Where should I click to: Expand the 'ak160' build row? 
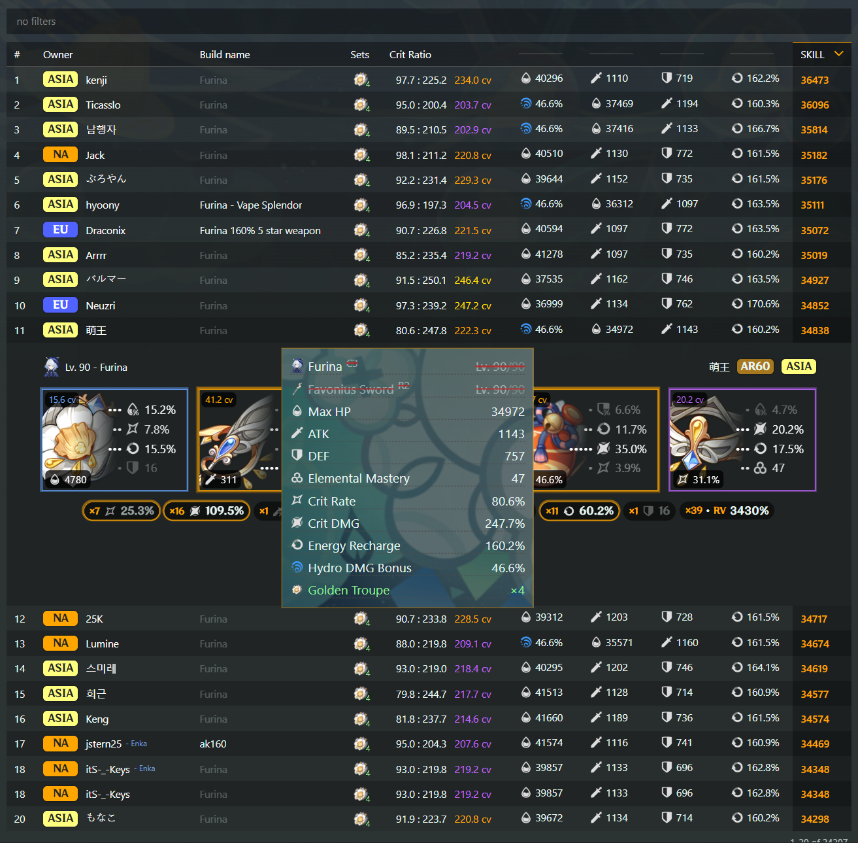point(429,744)
